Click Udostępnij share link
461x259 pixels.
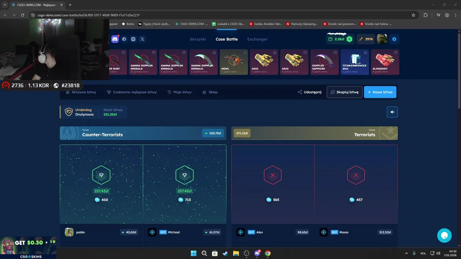[309, 92]
